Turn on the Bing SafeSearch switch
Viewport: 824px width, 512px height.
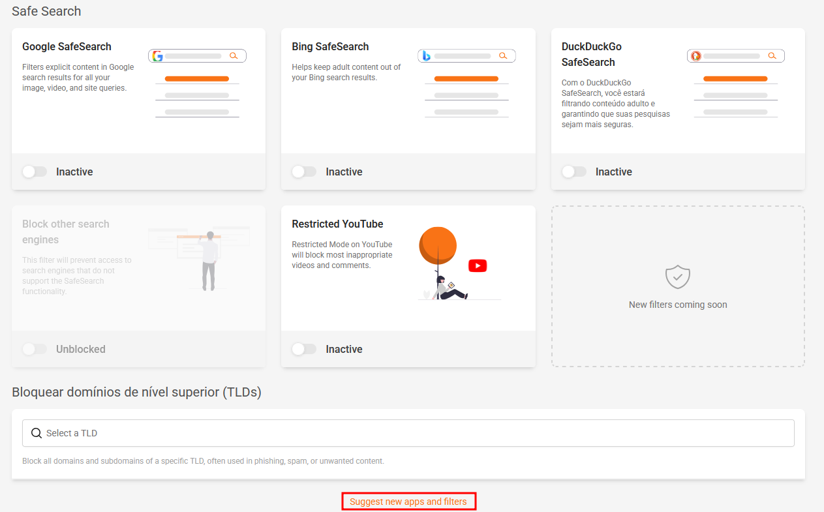[x=304, y=172]
